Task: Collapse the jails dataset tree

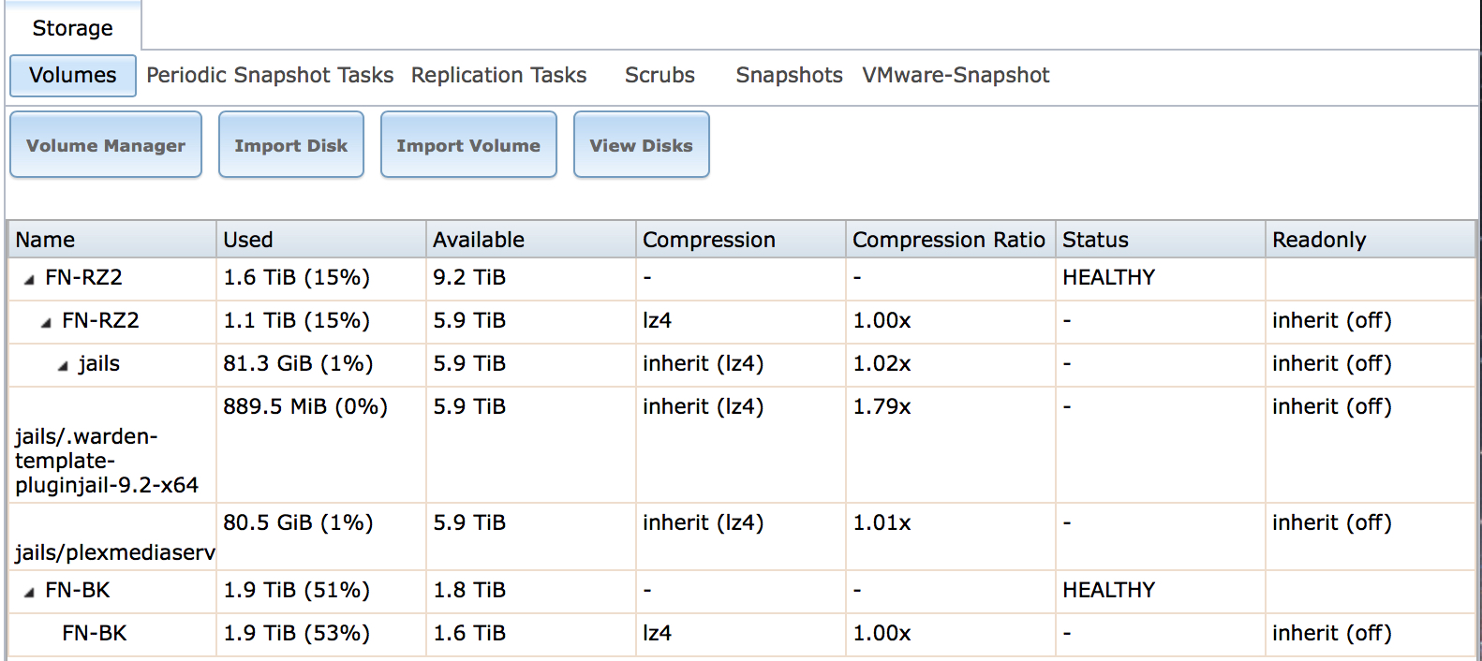Action: point(63,365)
